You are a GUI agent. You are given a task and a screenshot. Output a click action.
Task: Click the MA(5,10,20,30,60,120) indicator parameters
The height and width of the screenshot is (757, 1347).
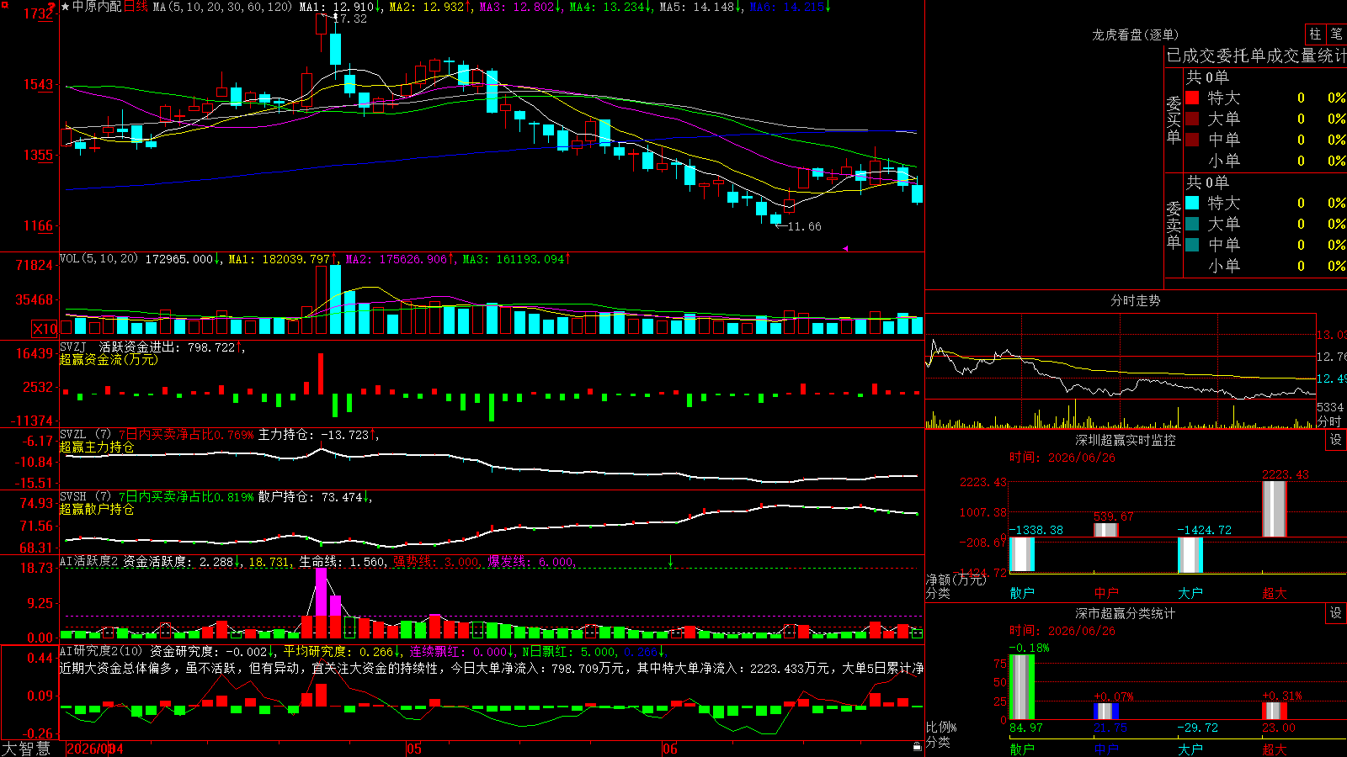tap(223, 7)
